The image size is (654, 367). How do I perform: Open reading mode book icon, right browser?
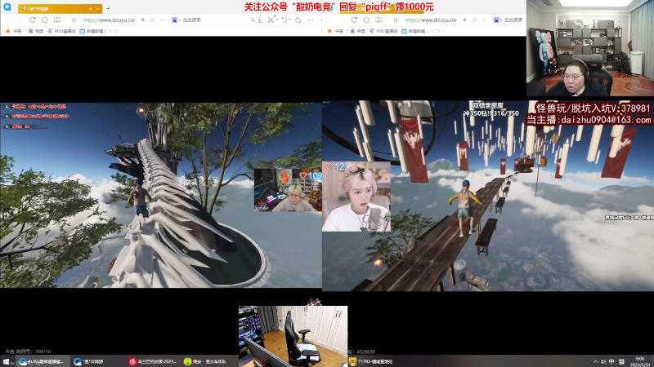379,20
